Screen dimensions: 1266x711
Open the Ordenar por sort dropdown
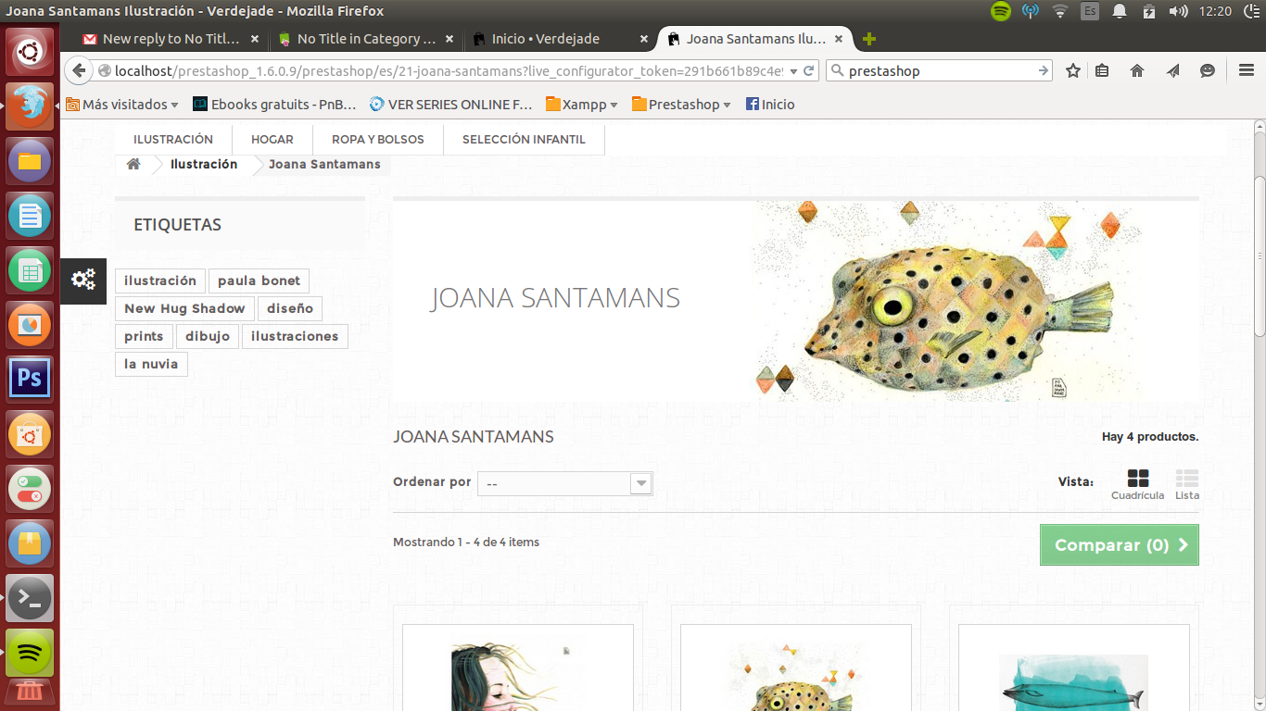(x=564, y=483)
